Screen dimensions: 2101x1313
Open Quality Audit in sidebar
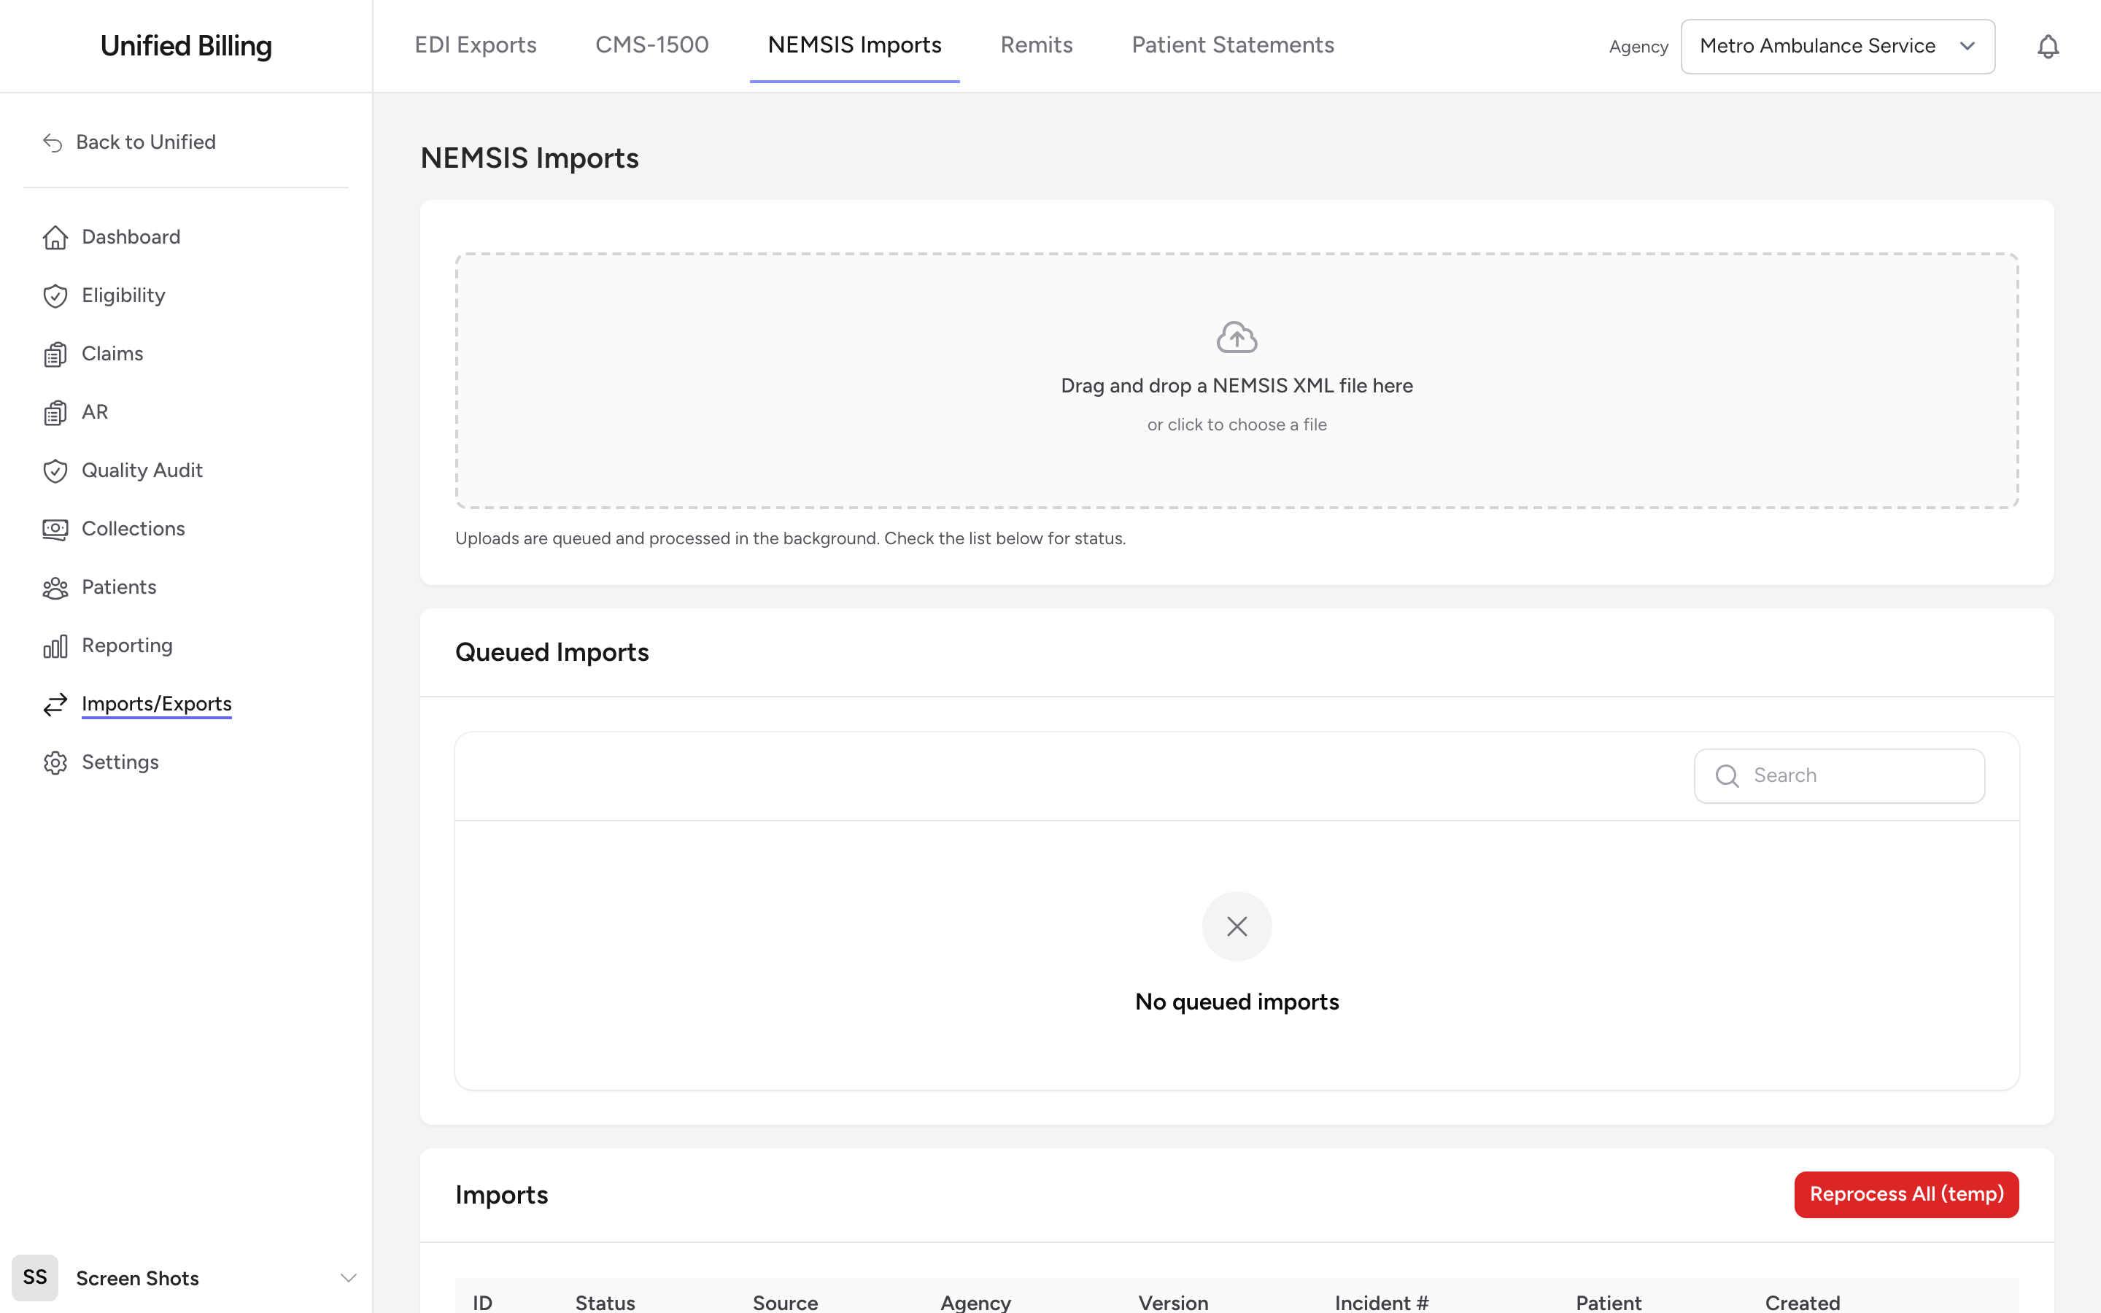point(142,470)
